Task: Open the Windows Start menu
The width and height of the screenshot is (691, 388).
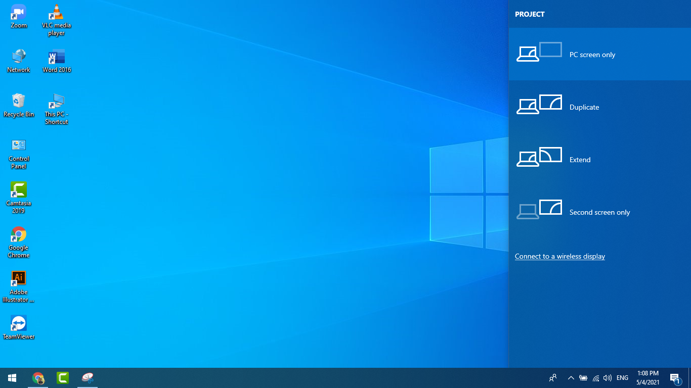Action: point(12,378)
